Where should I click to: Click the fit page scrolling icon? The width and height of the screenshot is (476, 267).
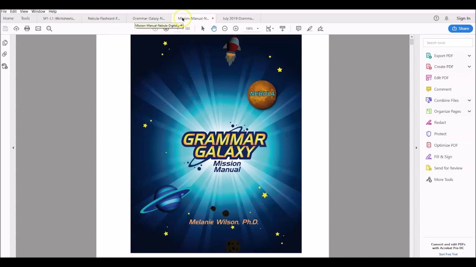coord(268,29)
